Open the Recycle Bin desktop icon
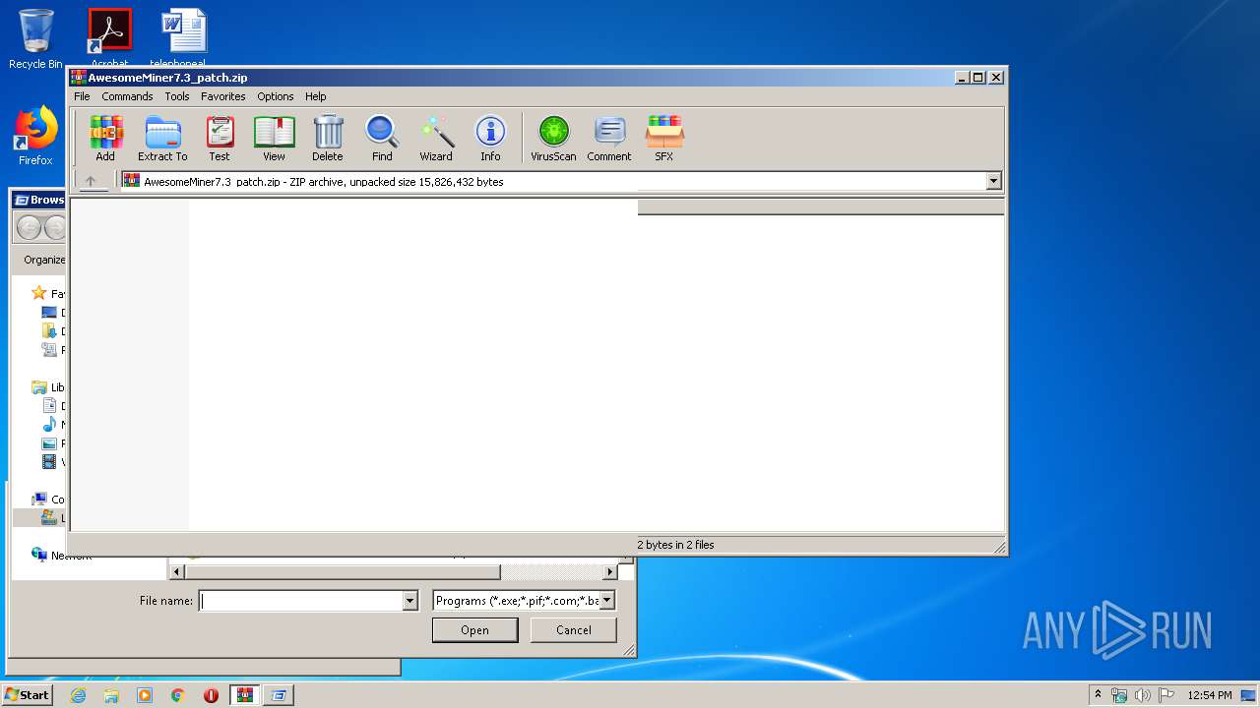This screenshot has height=708, width=1260. tap(35, 39)
